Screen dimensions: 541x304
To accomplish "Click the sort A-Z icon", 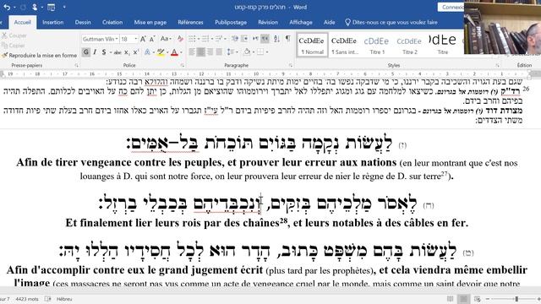I will click(x=276, y=39).
